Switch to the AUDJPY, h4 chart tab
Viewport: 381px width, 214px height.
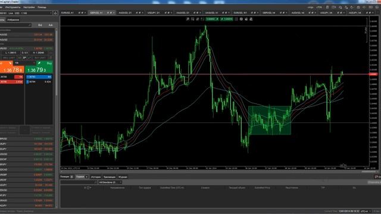coord(355,12)
